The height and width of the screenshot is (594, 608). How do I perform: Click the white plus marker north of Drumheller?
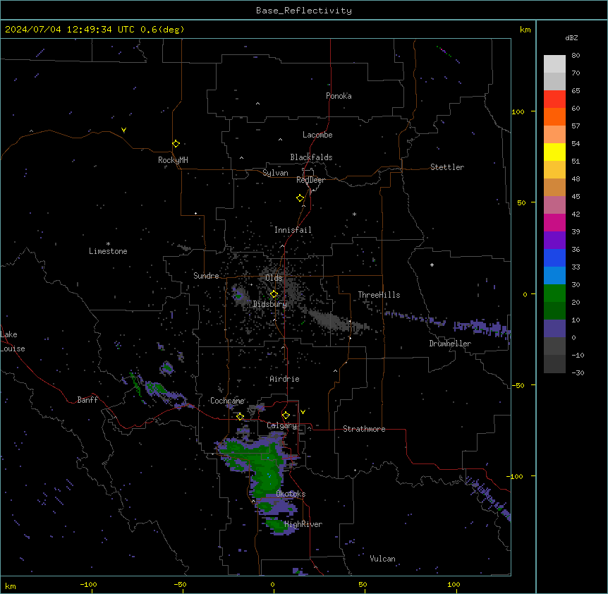pos(432,265)
